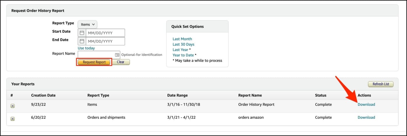Choose the Last 30 Days quick option
407x136 pixels.
(183, 44)
